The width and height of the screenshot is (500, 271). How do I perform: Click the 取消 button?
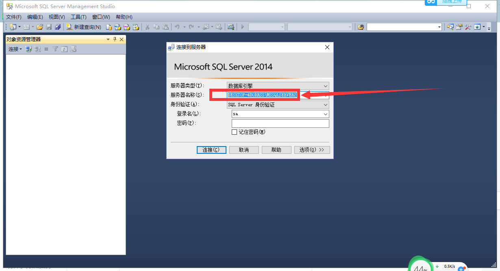coord(244,150)
